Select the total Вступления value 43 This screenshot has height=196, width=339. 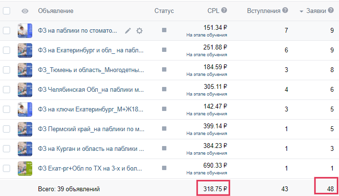tap(285, 189)
